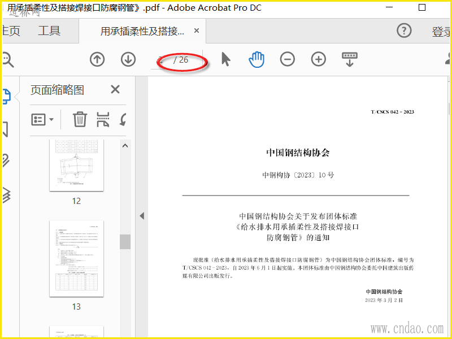Open the 工具 tab
The image size is (452, 339).
(49, 31)
